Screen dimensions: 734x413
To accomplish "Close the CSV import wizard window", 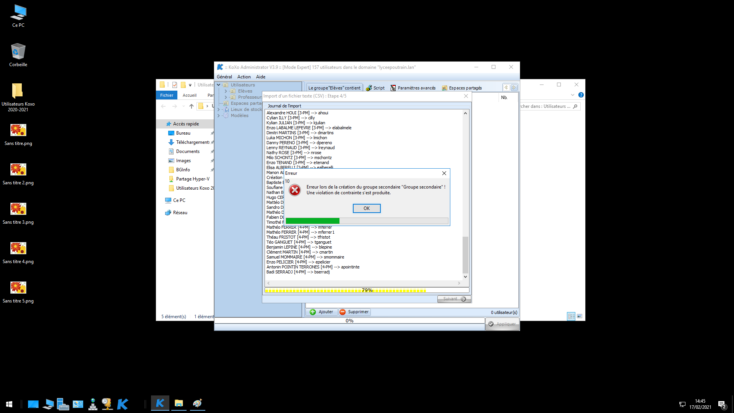I will click(x=466, y=96).
